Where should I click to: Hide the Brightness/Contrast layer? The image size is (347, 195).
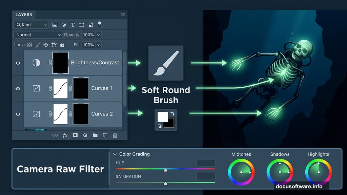pyautogui.click(x=18, y=63)
